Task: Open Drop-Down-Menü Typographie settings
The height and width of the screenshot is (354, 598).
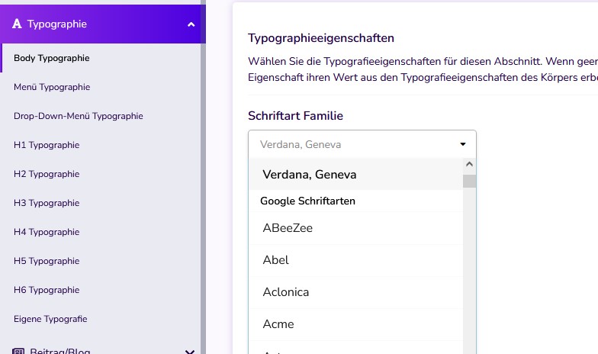Action: (x=78, y=116)
